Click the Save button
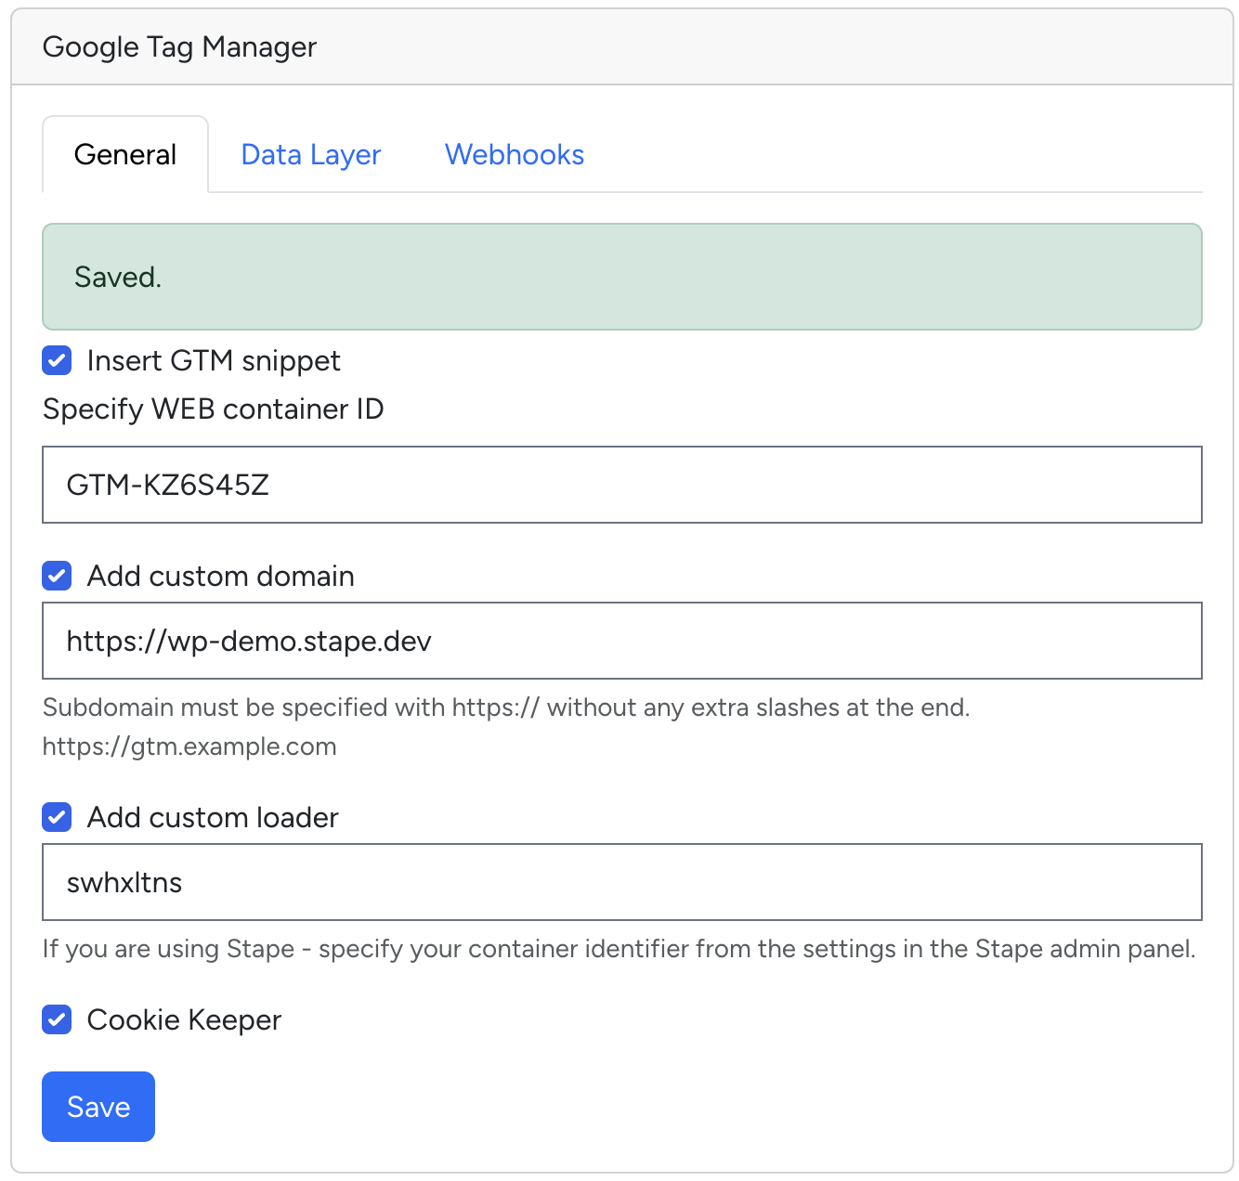This screenshot has height=1181, width=1239. pos(98,1106)
